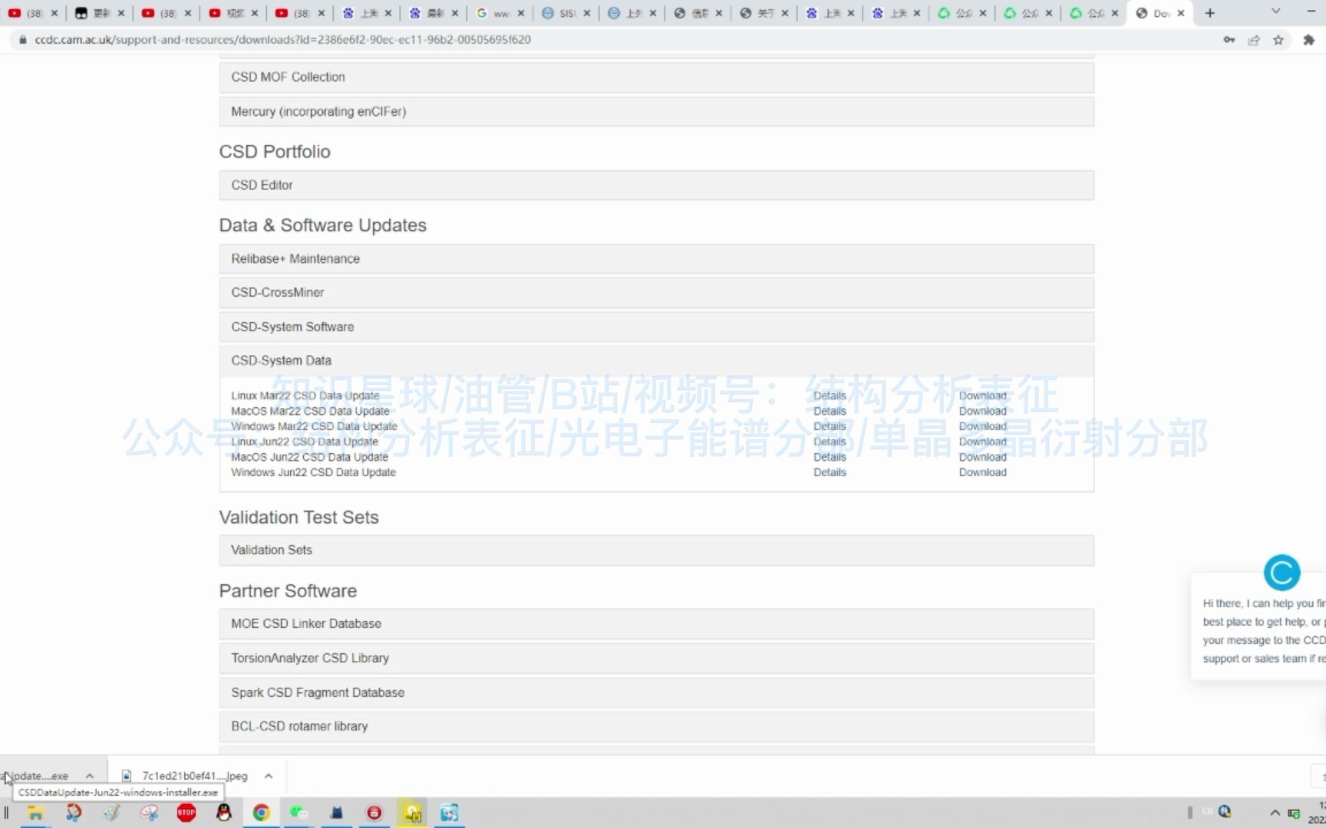Open options for CSDDataUpdate exe download

point(90,776)
